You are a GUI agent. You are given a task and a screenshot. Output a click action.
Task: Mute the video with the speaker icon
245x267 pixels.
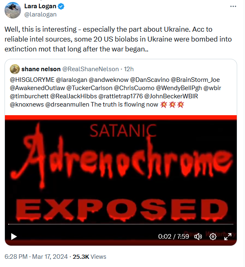pos(198,237)
